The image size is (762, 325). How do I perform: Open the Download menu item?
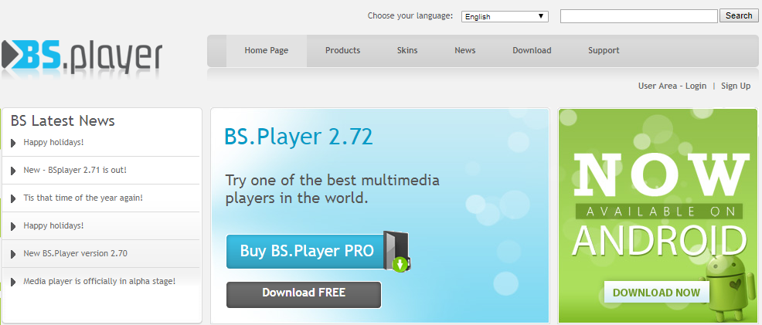[x=532, y=50]
